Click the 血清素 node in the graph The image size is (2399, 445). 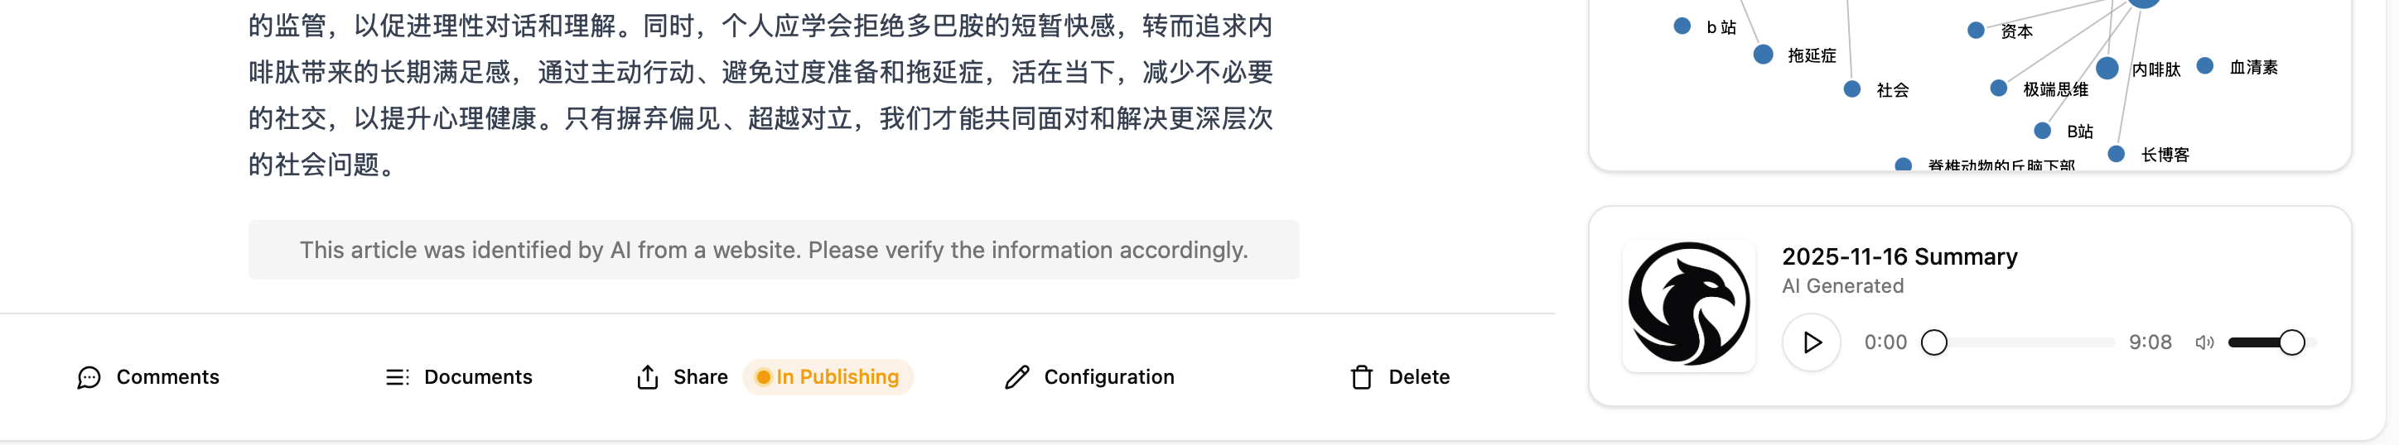(2204, 66)
